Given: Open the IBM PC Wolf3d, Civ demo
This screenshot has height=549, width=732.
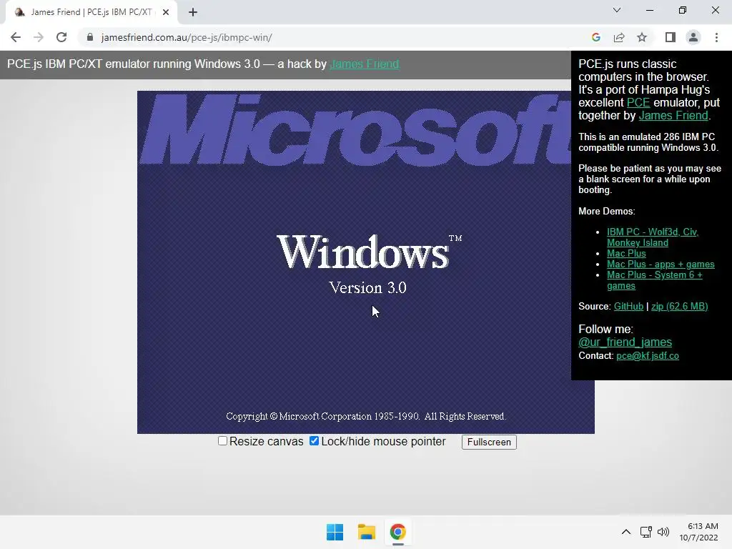Looking at the screenshot, I should 653,237.
